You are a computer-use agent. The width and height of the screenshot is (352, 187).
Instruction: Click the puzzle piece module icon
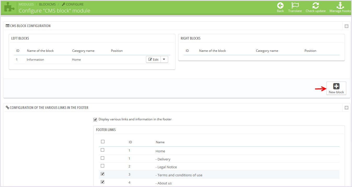click(x=9, y=7)
